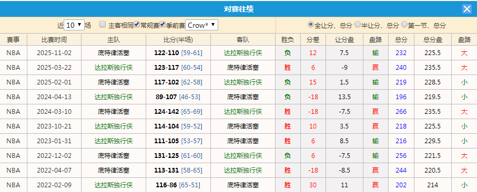Viewport: 477px width, 192px height.
Task: Click total score 196
Action: pyautogui.click(x=401, y=97)
